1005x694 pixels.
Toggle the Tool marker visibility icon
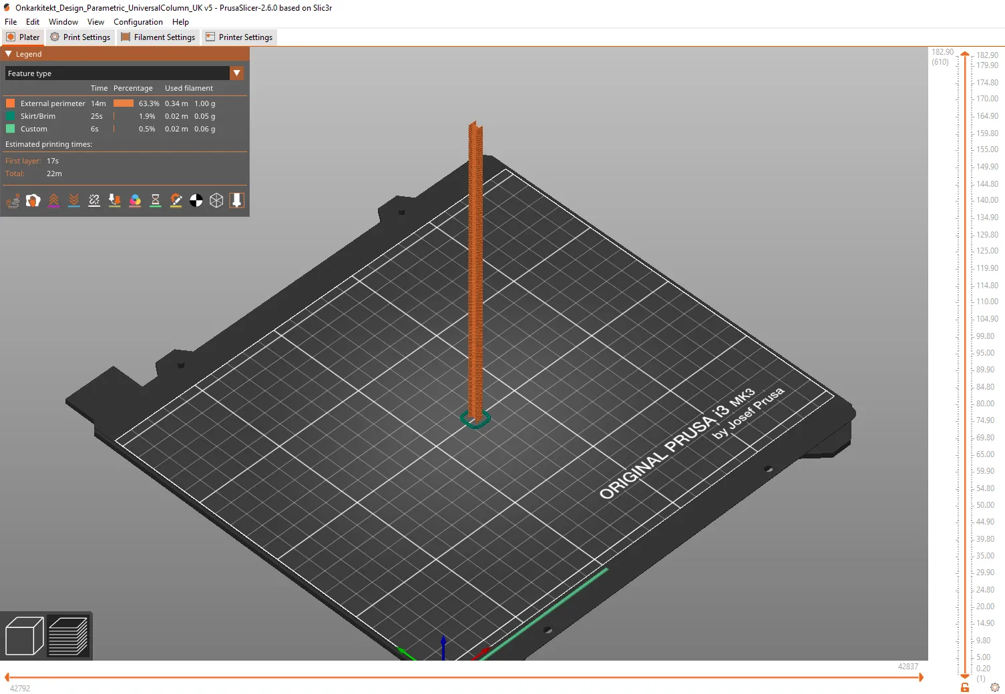pyautogui.click(x=237, y=200)
